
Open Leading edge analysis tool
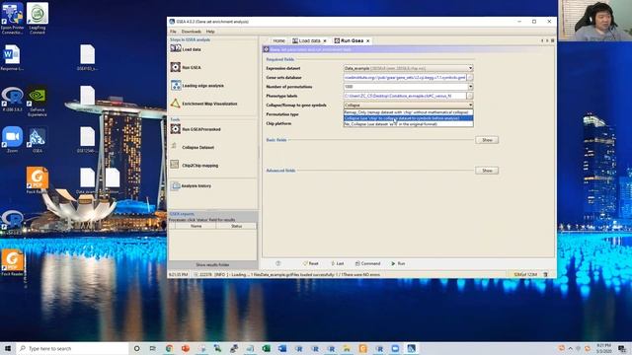coord(197,86)
